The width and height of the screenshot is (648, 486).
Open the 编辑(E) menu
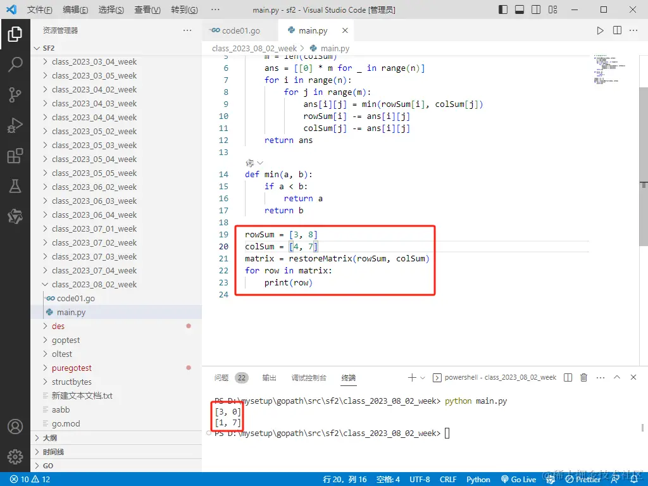click(75, 9)
